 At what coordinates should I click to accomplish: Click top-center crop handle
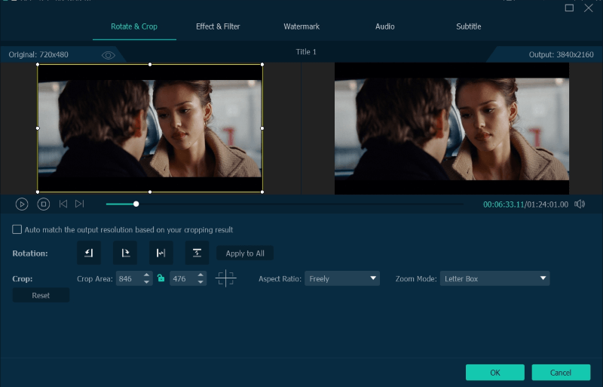tap(150, 64)
